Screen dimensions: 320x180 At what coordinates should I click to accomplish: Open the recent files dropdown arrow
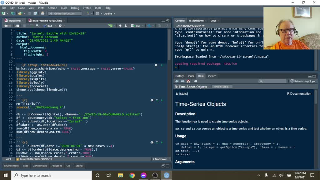point(24,13)
